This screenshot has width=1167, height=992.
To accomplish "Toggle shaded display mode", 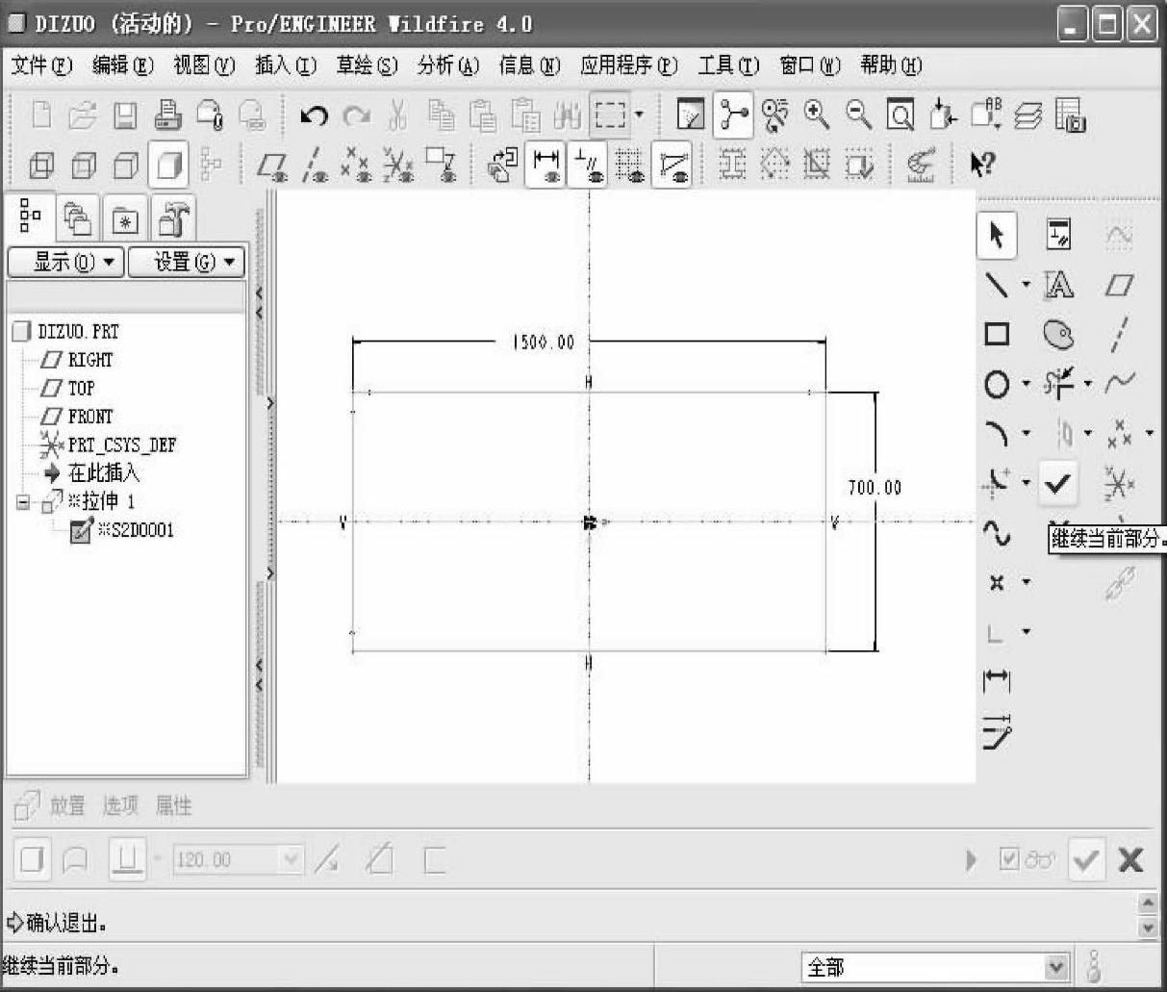I will pyautogui.click(x=167, y=165).
